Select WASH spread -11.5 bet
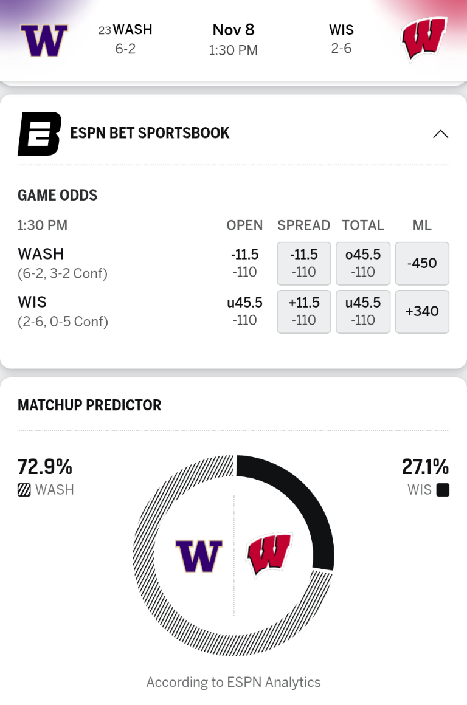Viewport: 467px width, 705px height. click(x=303, y=263)
